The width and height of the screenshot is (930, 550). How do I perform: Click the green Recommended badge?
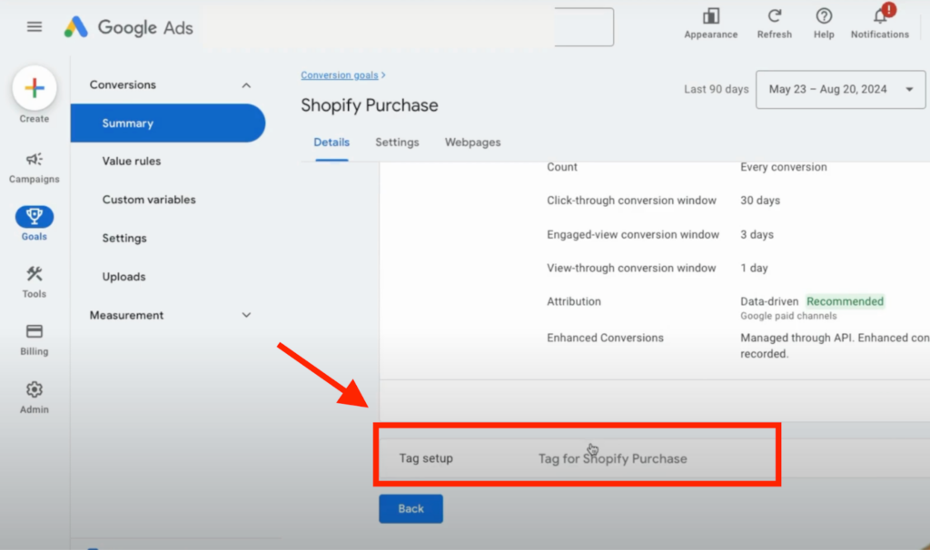coord(845,301)
